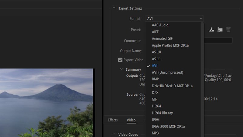The image size is (243, 137).
Task: Collapse the Export Settings section
Action: 114,9
